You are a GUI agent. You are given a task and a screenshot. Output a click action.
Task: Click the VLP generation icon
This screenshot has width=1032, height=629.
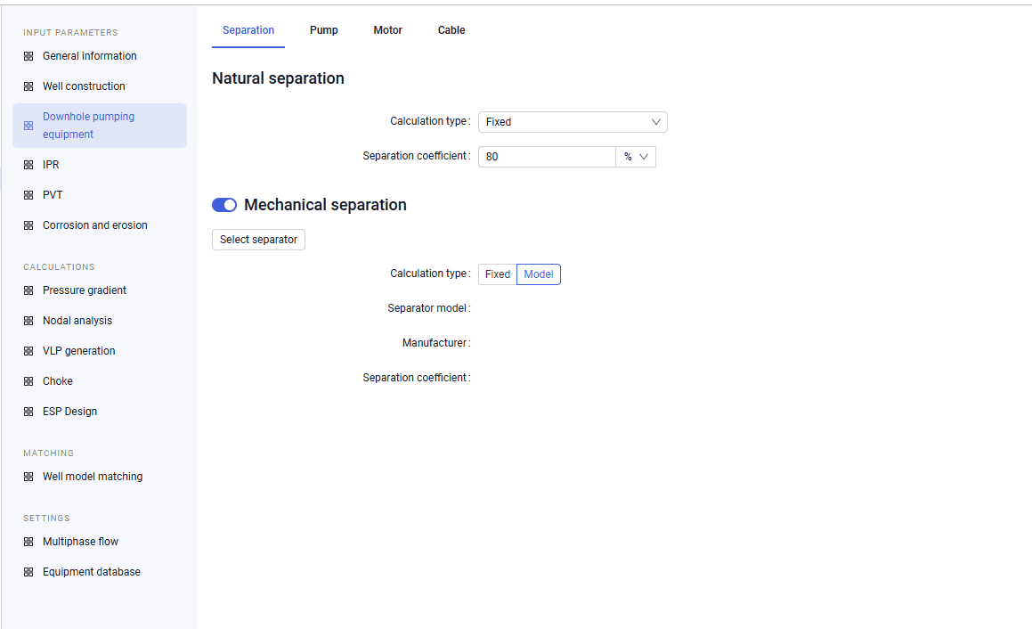click(x=28, y=352)
